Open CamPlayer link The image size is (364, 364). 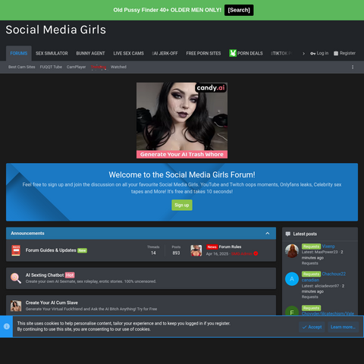(x=76, y=67)
